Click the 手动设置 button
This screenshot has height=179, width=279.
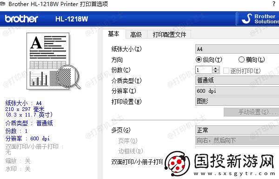pos(251,112)
